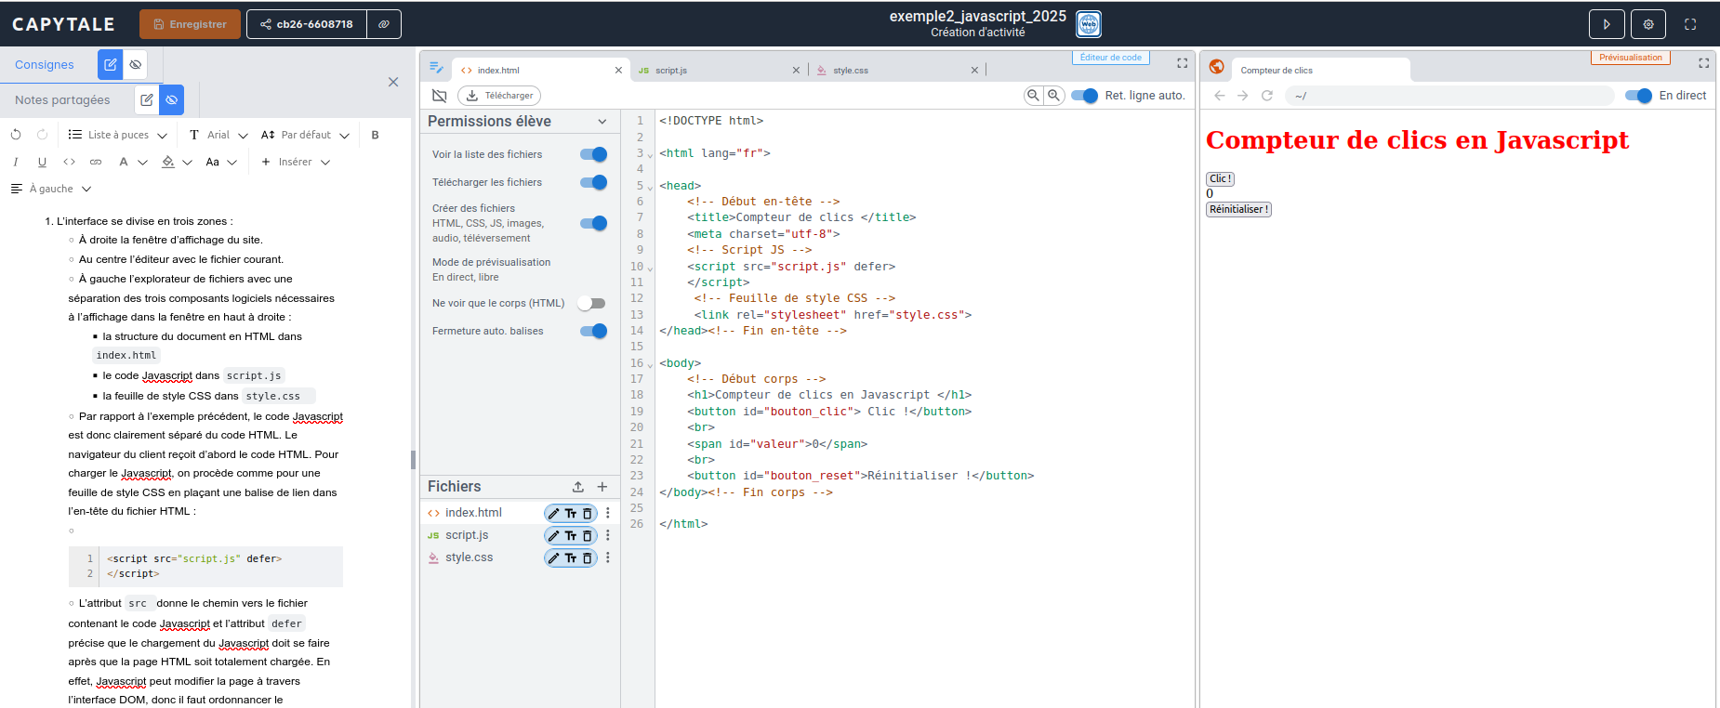Toggle Ret. ligne auto. switch

1084,96
